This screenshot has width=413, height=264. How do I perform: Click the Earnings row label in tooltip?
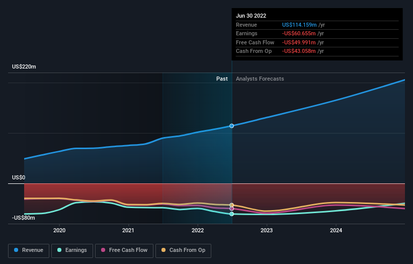pos(246,33)
